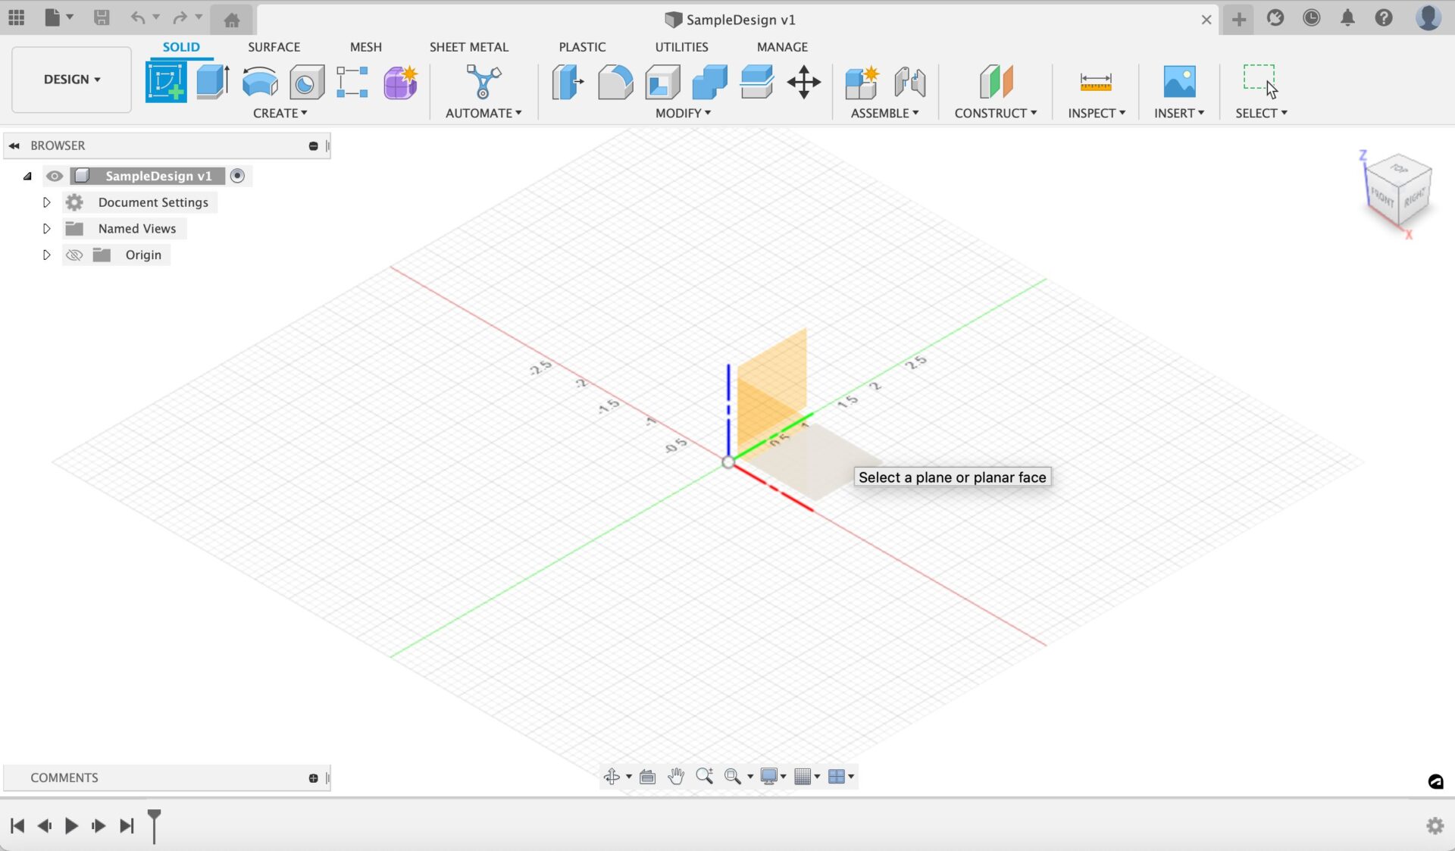Switch to the Sheet Metal tab
Image resolution: width=1455 pixels, height=851 pixels.
468,46
